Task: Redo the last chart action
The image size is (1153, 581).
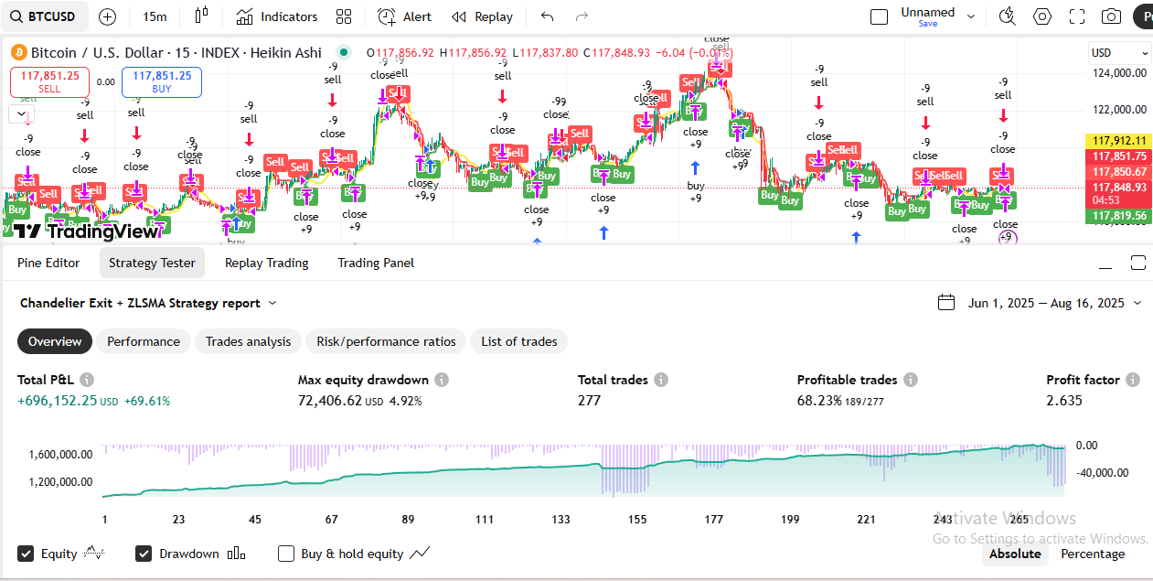Action: click(x=582, y=16)
